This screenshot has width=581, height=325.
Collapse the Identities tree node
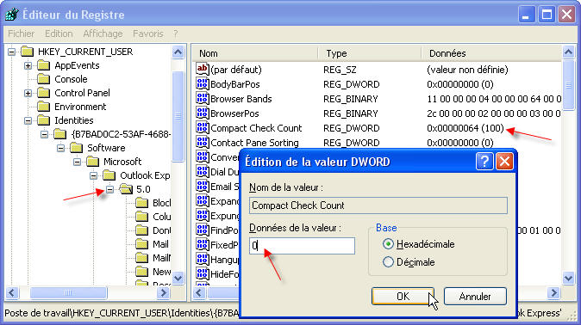point(28,120)
